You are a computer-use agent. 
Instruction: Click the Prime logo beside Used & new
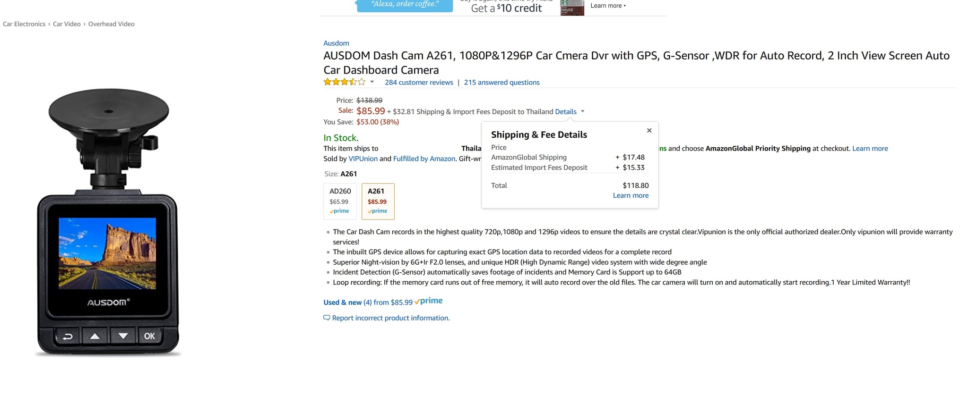(x=429, y=301)
